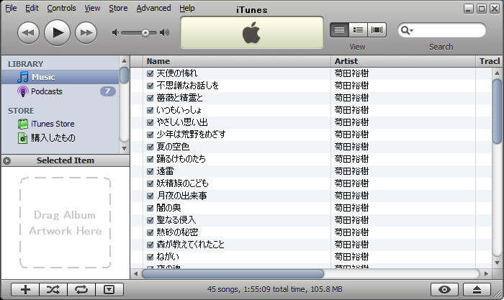Click the horizontal scroll right arrow

click(x=486, y=274)
